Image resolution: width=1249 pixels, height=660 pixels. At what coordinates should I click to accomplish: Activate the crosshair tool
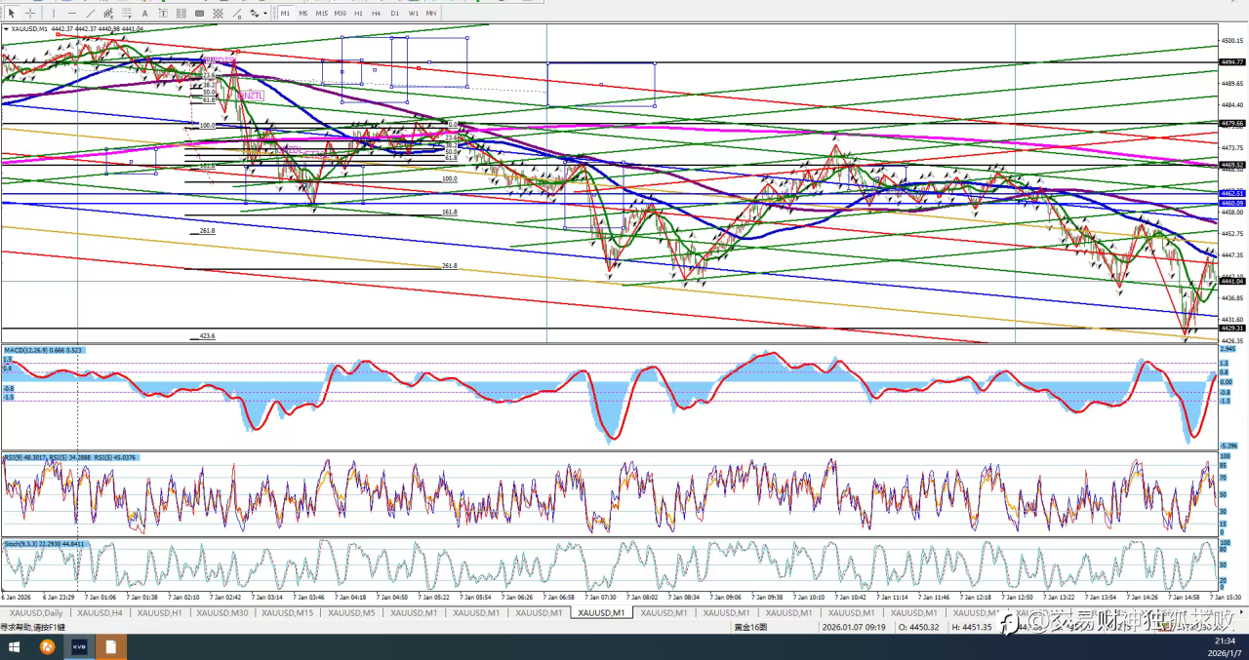pyautogui.click(x=30, y=14)
